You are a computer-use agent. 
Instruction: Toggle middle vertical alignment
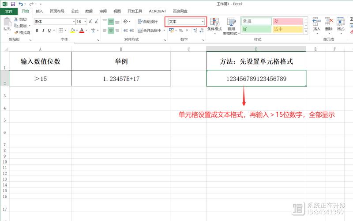pyautogui.click(x=111, y=22)
